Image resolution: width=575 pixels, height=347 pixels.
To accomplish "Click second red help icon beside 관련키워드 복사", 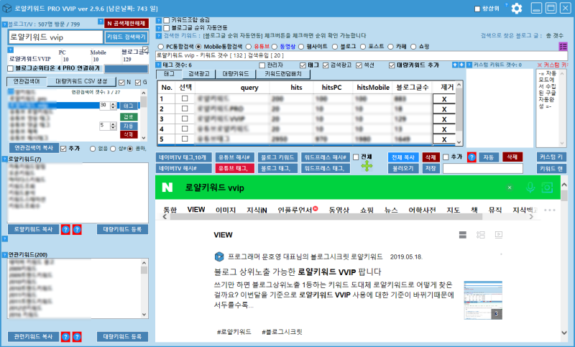I will coord(77,337).
